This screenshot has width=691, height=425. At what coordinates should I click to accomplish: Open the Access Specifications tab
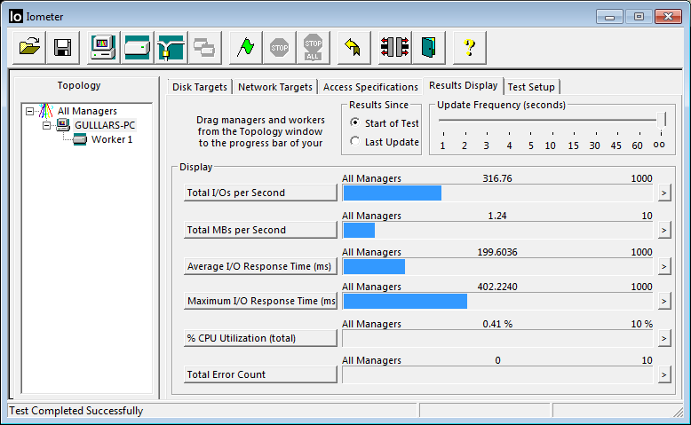[x=370, y=87]
